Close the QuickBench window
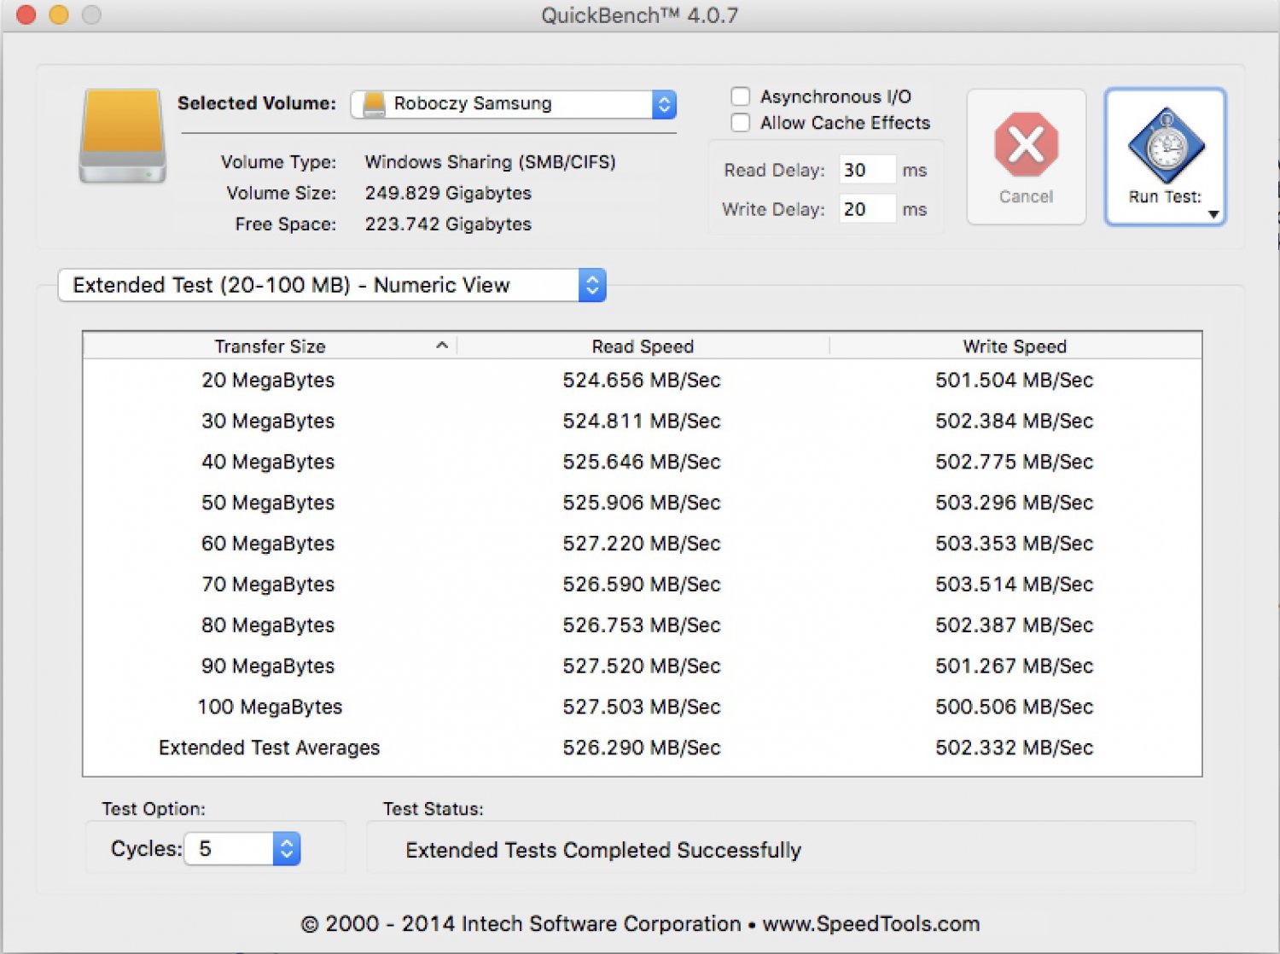The width and height of the screenshot is (1280, 954). 26,15
